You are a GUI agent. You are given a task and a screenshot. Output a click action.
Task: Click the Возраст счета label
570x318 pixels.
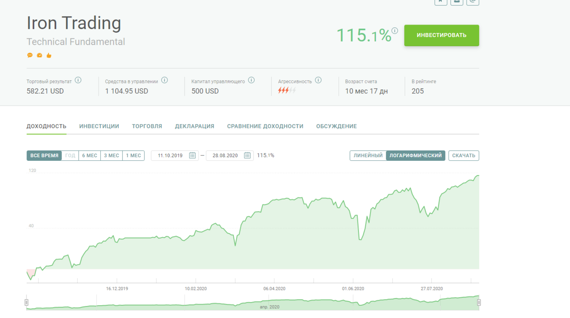click(x=361, y=81)
